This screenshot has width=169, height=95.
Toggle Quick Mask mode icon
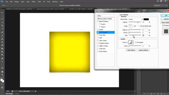click(2, 84)
